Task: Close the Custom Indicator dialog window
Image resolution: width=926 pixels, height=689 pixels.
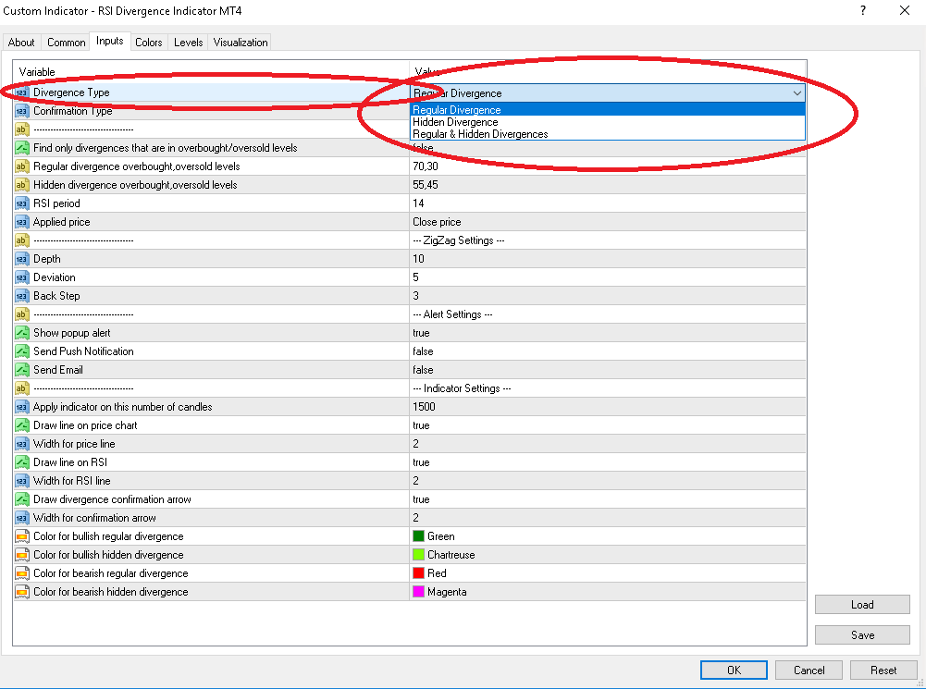Action: pyautogui.click(x=904, y=10)
